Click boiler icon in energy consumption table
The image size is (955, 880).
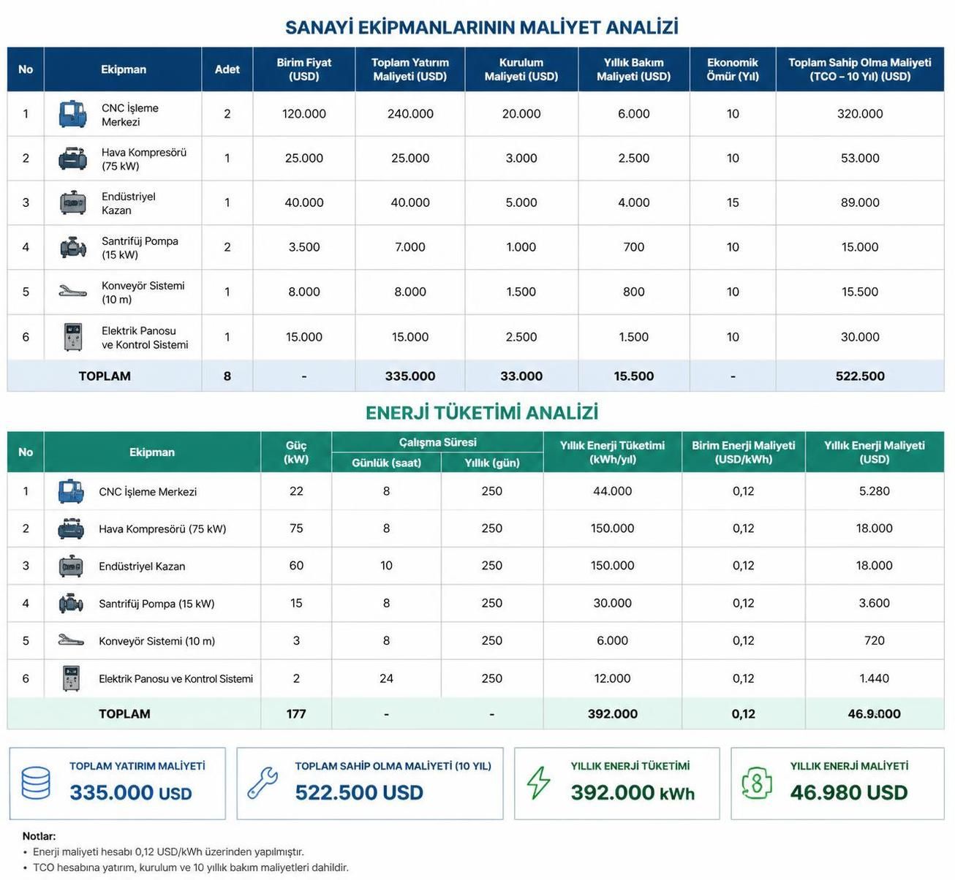(71, 566)
